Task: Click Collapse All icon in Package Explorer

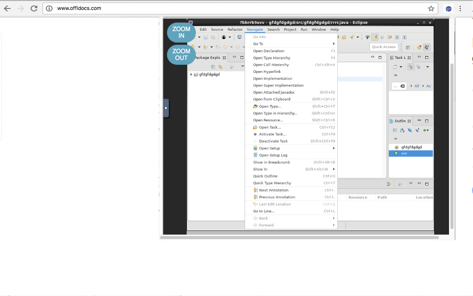Action: (213, 67)
